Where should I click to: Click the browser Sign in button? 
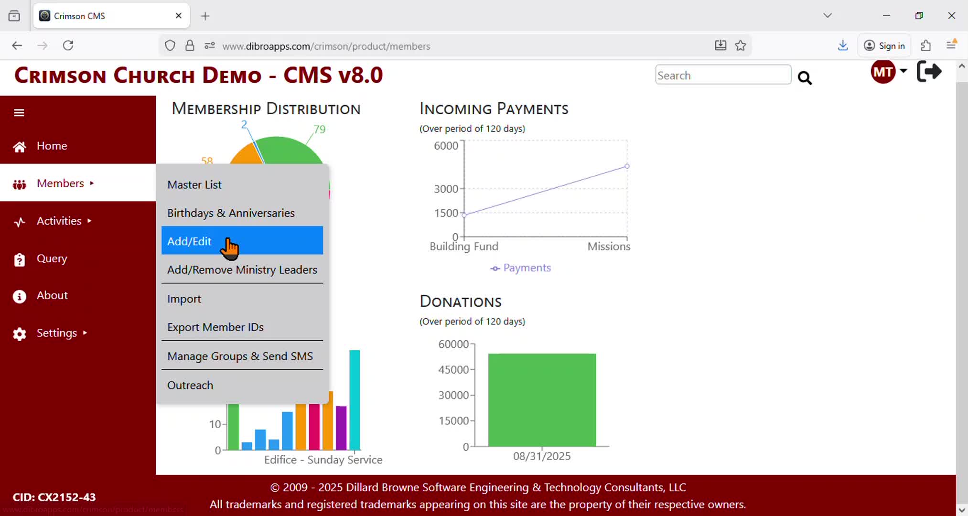pos(884,46)
